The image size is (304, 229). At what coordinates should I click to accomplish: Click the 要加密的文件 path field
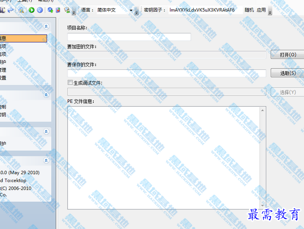pyautogui.click(x=166, y=55)
